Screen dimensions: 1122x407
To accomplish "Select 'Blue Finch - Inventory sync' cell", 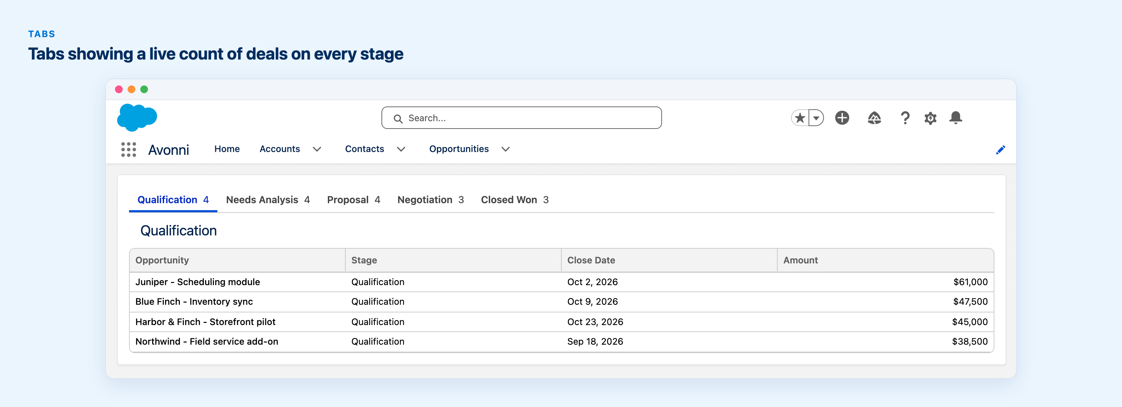I will (237, 302).
